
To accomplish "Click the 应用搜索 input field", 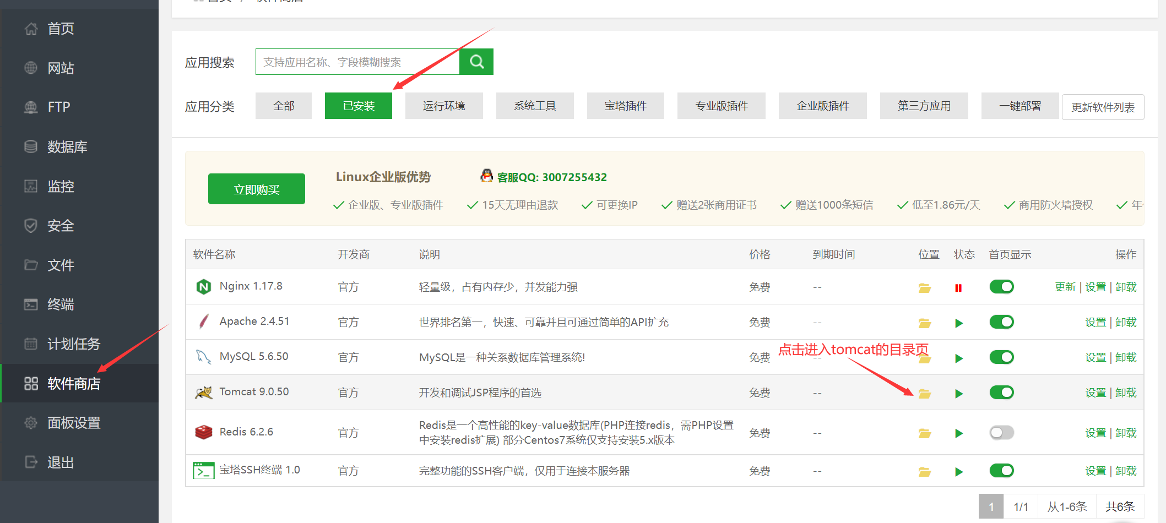I will click(x=357, y=62).
